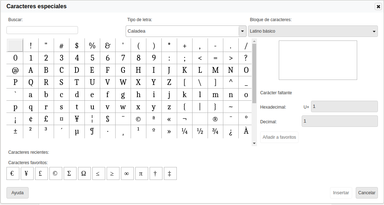384x205 pixels.
Task: Select the copyright symbol in character grid
Action: [x=138, y=119]
